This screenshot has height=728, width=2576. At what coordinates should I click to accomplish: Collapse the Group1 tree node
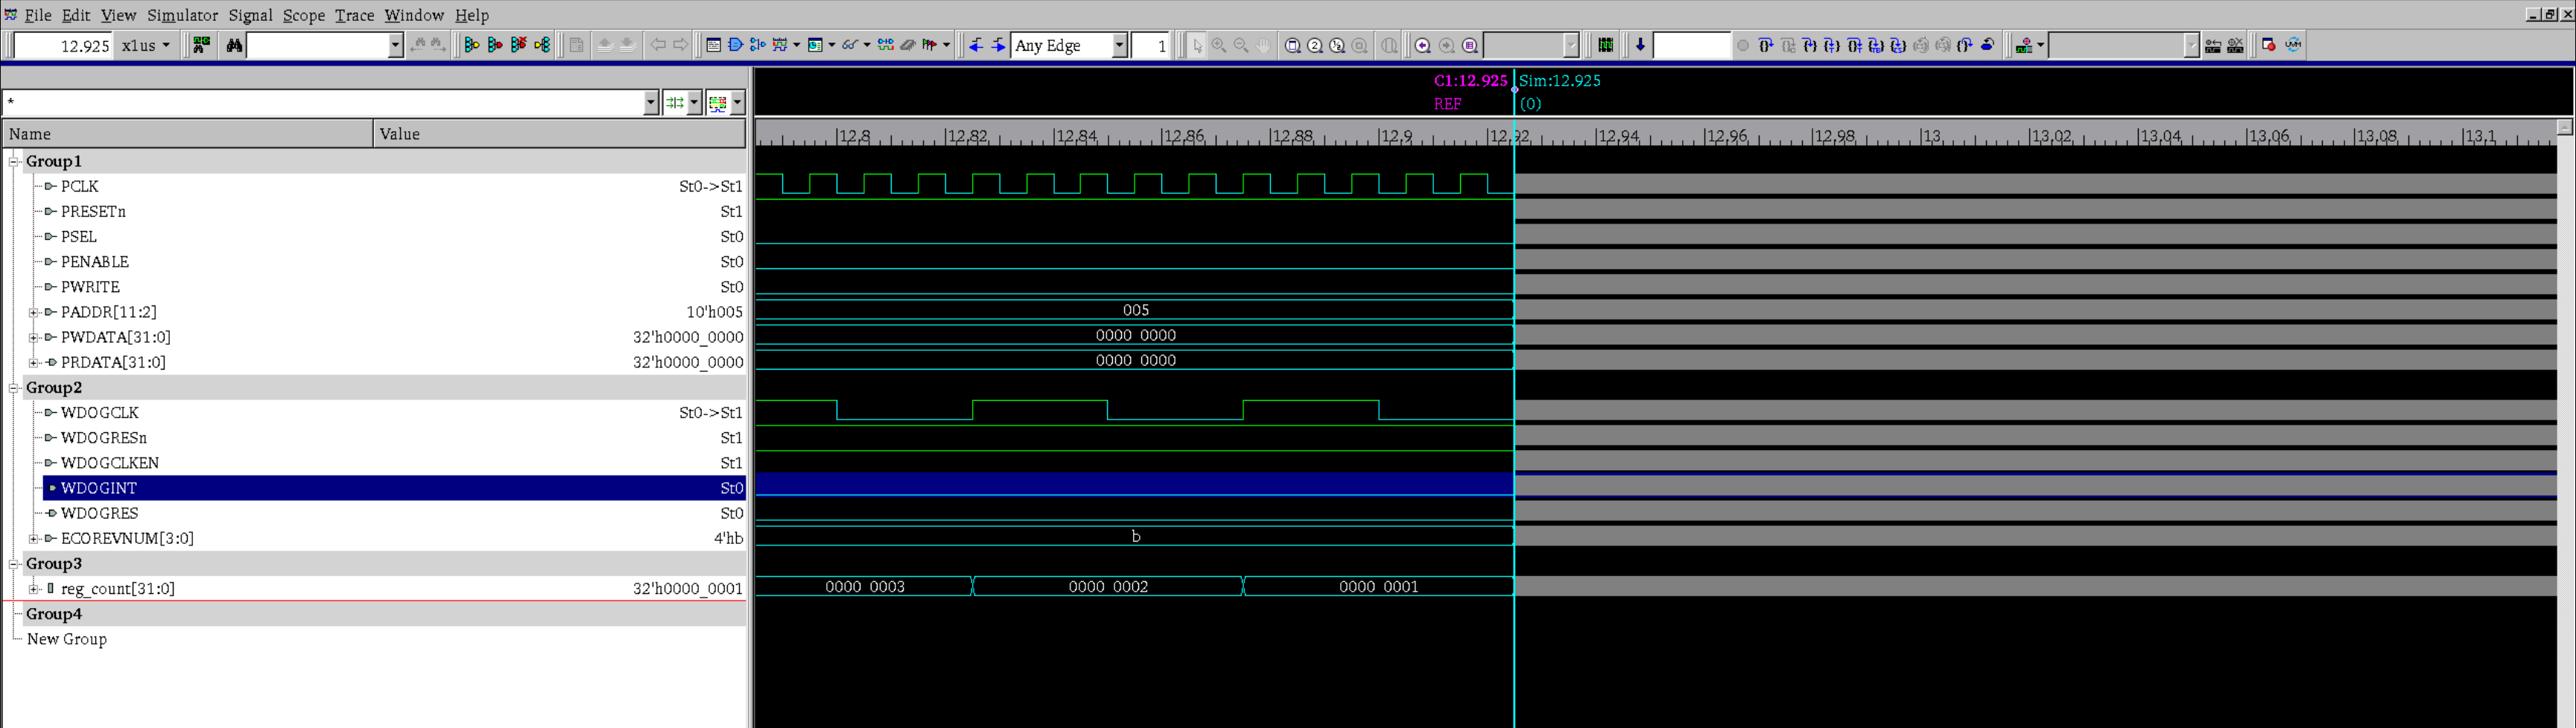click(14, 161)
